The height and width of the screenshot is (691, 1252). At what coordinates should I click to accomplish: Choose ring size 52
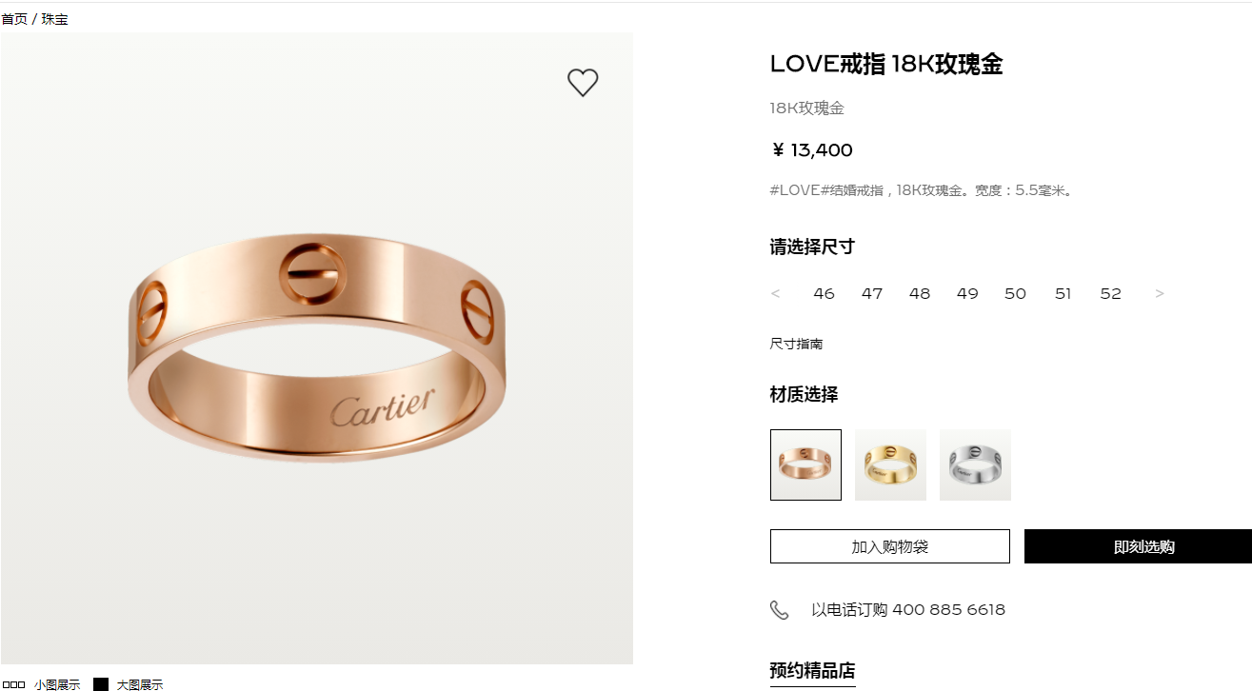[1111, 293]
